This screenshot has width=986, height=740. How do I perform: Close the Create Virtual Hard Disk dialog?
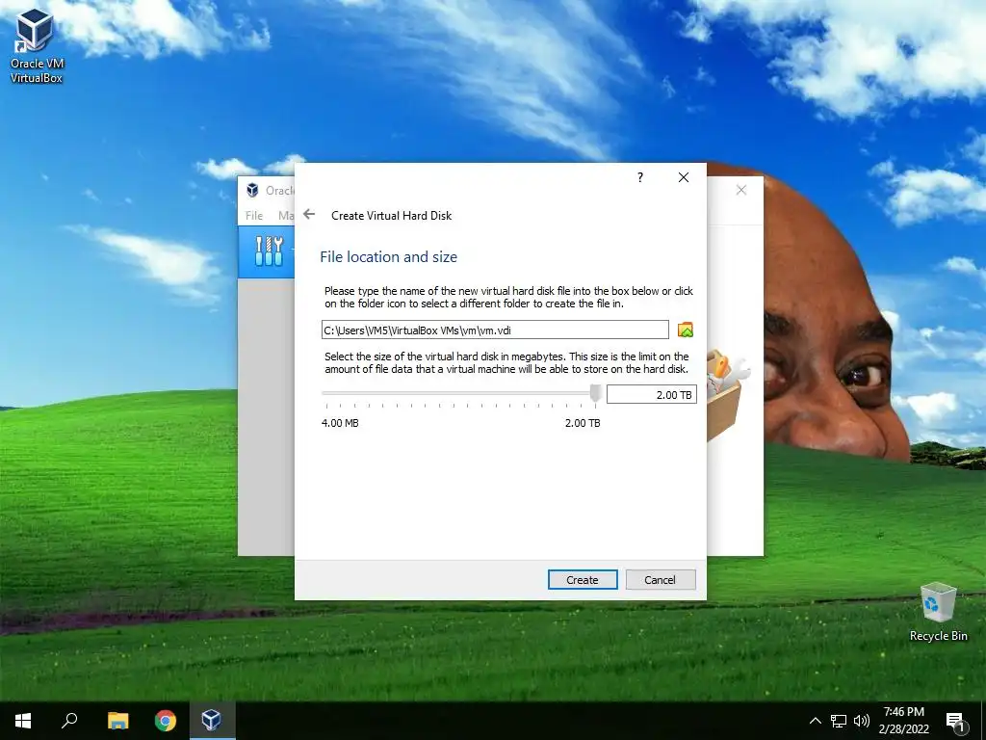pyautogui.click(x=684, y=177)
